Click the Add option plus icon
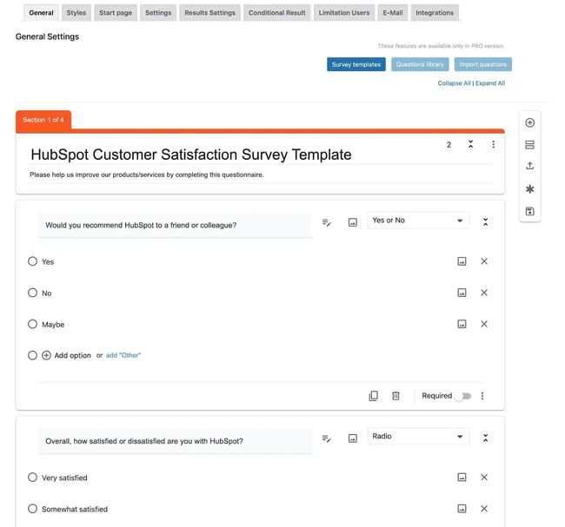This screenshot has height=527, width=565. click(46, 356)
